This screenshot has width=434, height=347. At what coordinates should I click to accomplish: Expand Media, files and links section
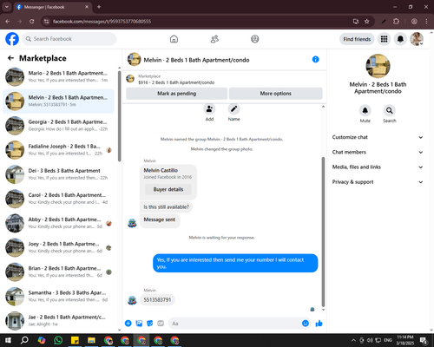(x=378, y=167)
